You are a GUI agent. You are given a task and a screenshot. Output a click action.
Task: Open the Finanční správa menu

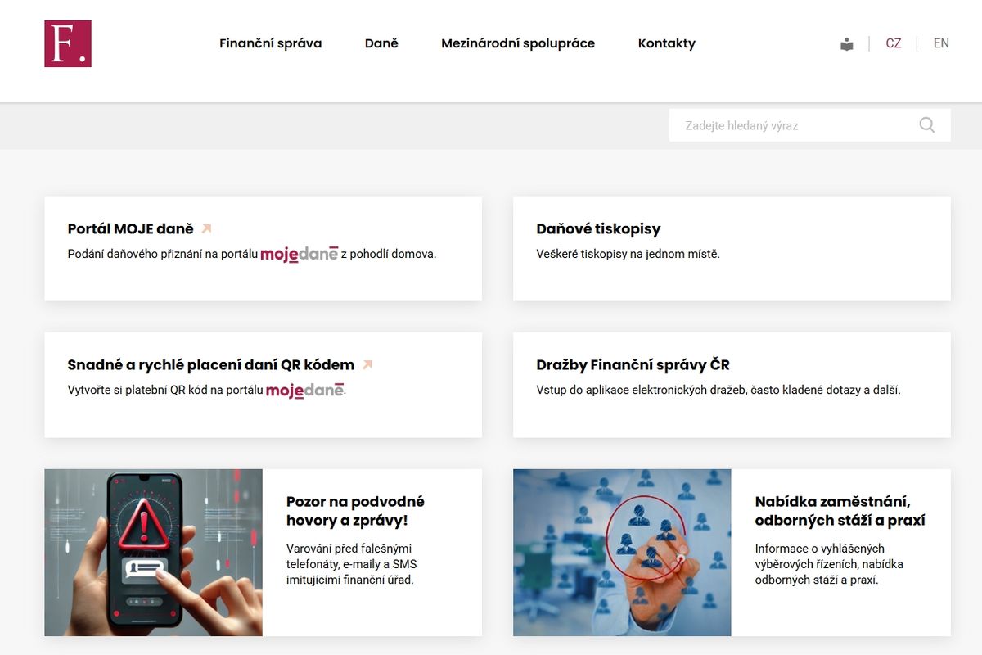(x=270, y=43)
